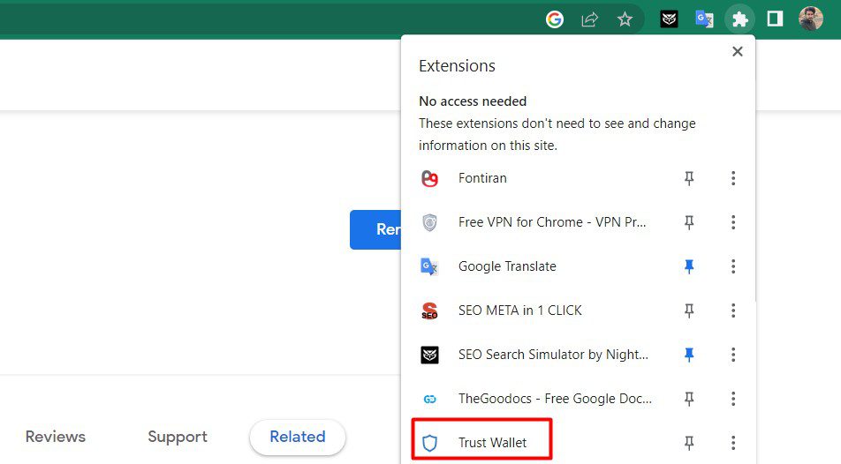Pin the Fontiran extension

[689, 178]
